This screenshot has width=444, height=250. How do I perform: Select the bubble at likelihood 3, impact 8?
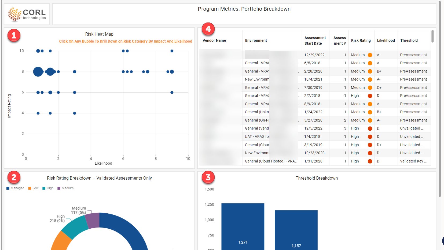[x=75, y=72]
